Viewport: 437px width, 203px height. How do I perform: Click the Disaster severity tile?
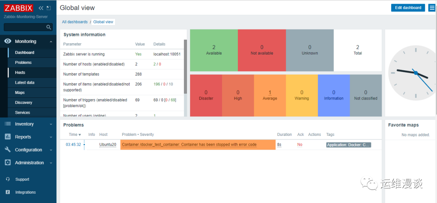(x=206, y=95)
